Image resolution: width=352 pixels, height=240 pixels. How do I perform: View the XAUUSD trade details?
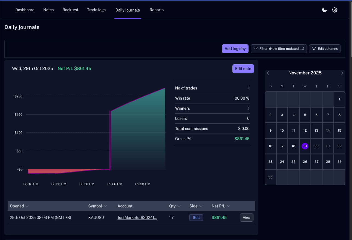pos(247,218)
